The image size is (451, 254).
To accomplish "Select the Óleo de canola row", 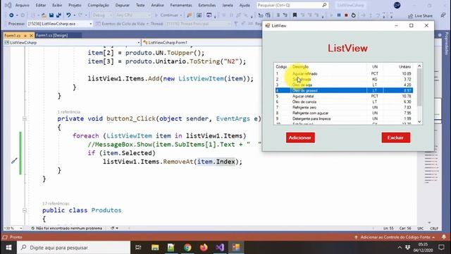I will (x=344, y=102).
